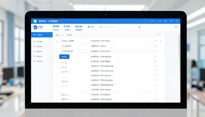Expand the chevron at the right of the list header

pyautogui.click(x=158, y=35)
